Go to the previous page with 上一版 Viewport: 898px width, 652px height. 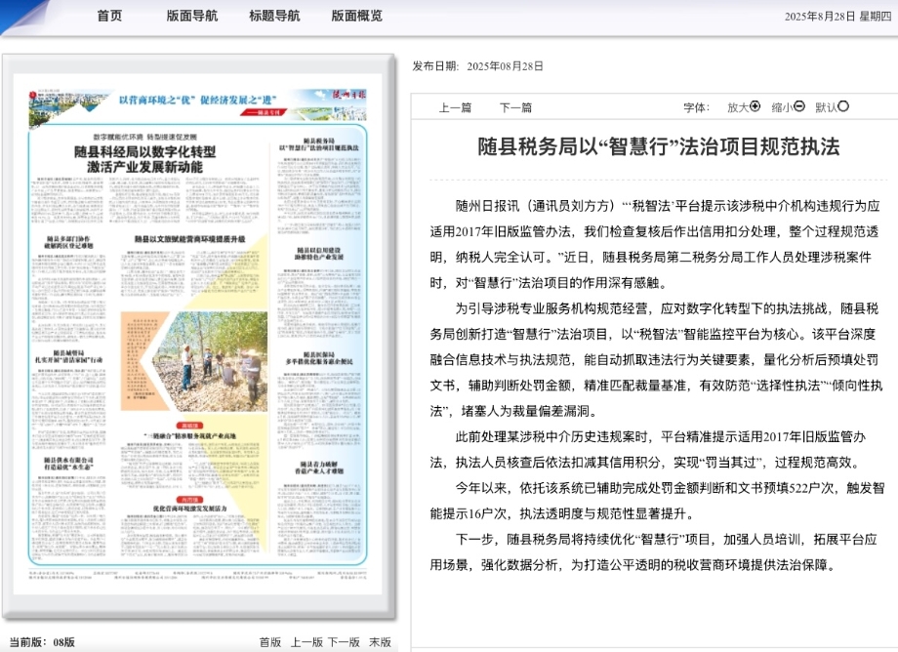coord(306,641)
